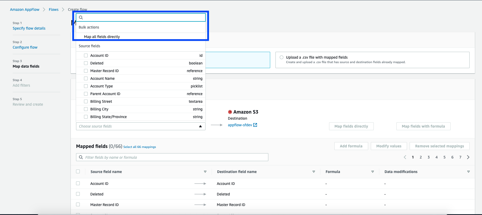
Task: Sort by Destination field name column arrow
Action: click(x=314, y=172)
